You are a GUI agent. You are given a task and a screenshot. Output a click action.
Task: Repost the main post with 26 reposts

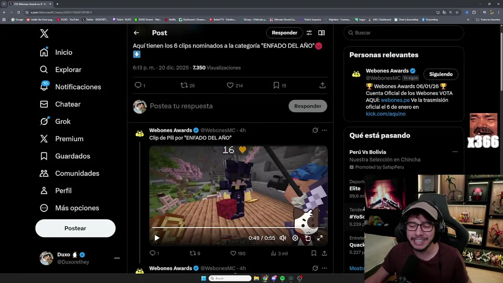(x=184, y=85)
